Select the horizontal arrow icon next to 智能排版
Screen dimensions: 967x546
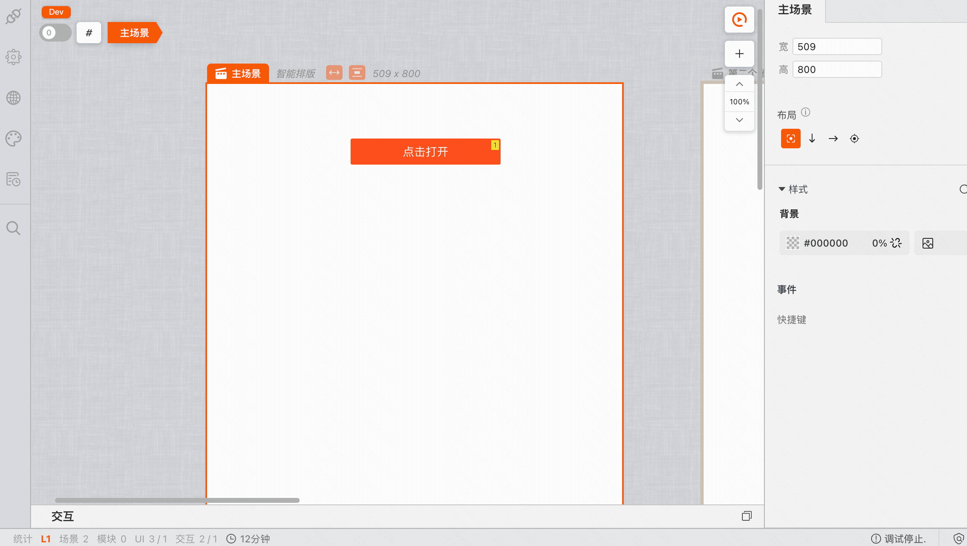pyautogui.click(x=334, y=73)
